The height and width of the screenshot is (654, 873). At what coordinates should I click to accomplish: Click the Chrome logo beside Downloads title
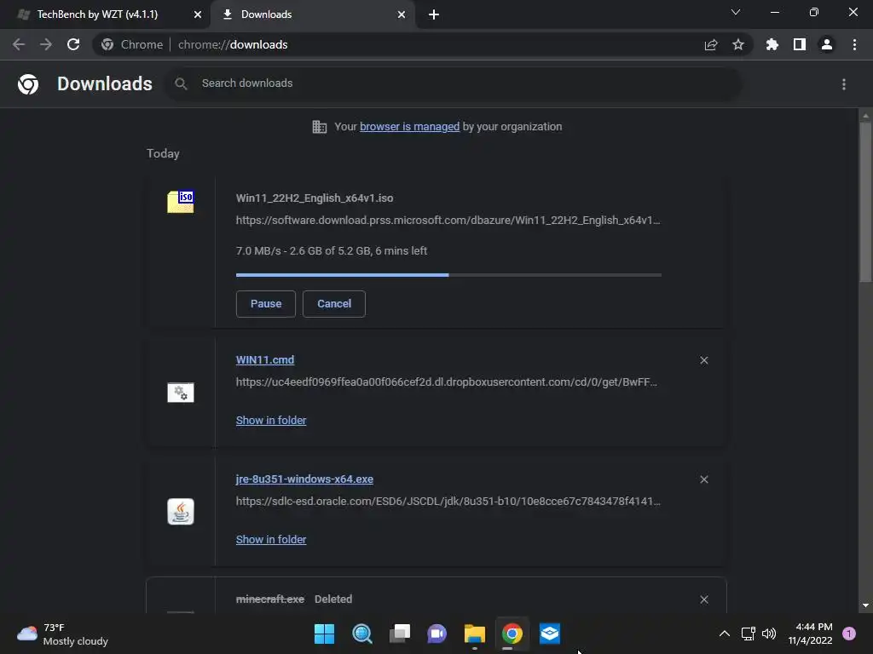point(28,84)
